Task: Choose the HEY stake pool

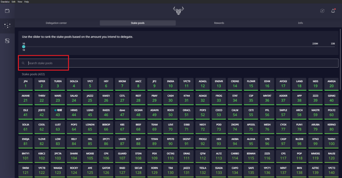Action: click(x=106, y=84)
